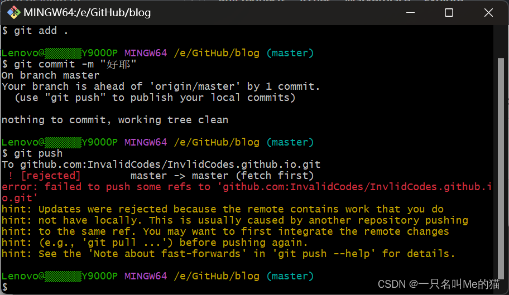Viewport: 509px width, 295px height.
Task: Click the window title MINGW64:/e/GitHub/blog
Action: tap(87, 13)
